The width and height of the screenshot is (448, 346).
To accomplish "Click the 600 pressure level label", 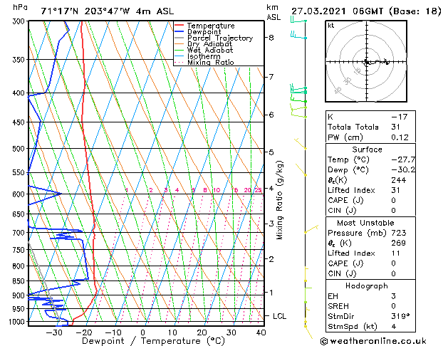I will [x=20, y=194].
